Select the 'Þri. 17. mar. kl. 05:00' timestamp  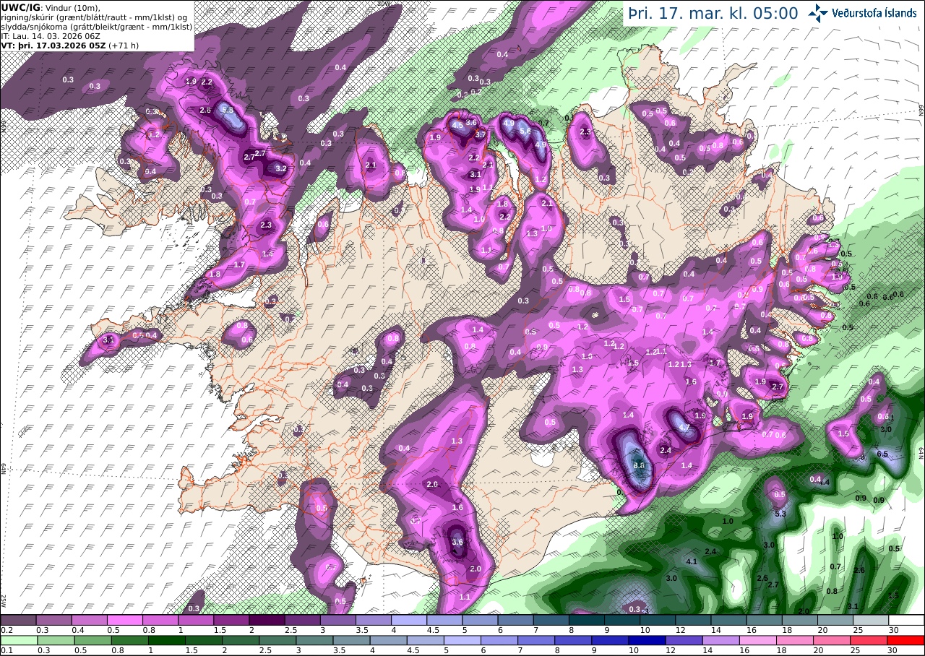click(x=713, y=13)
